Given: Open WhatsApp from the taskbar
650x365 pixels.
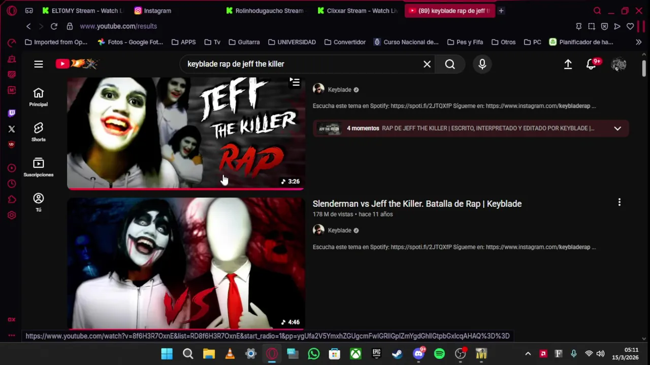Looking at the screenshot, I should [313, 354].
